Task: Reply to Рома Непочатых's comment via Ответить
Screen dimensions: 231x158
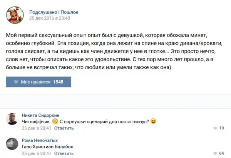Action: pyautogui.click(x=64, y=153)
